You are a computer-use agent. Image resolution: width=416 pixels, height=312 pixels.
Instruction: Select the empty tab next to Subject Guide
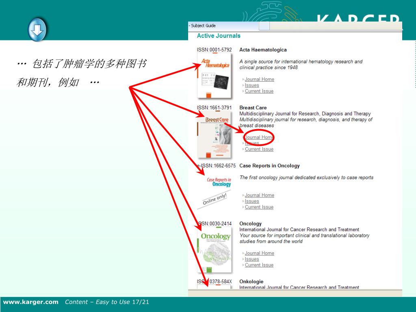click(264, 26)
